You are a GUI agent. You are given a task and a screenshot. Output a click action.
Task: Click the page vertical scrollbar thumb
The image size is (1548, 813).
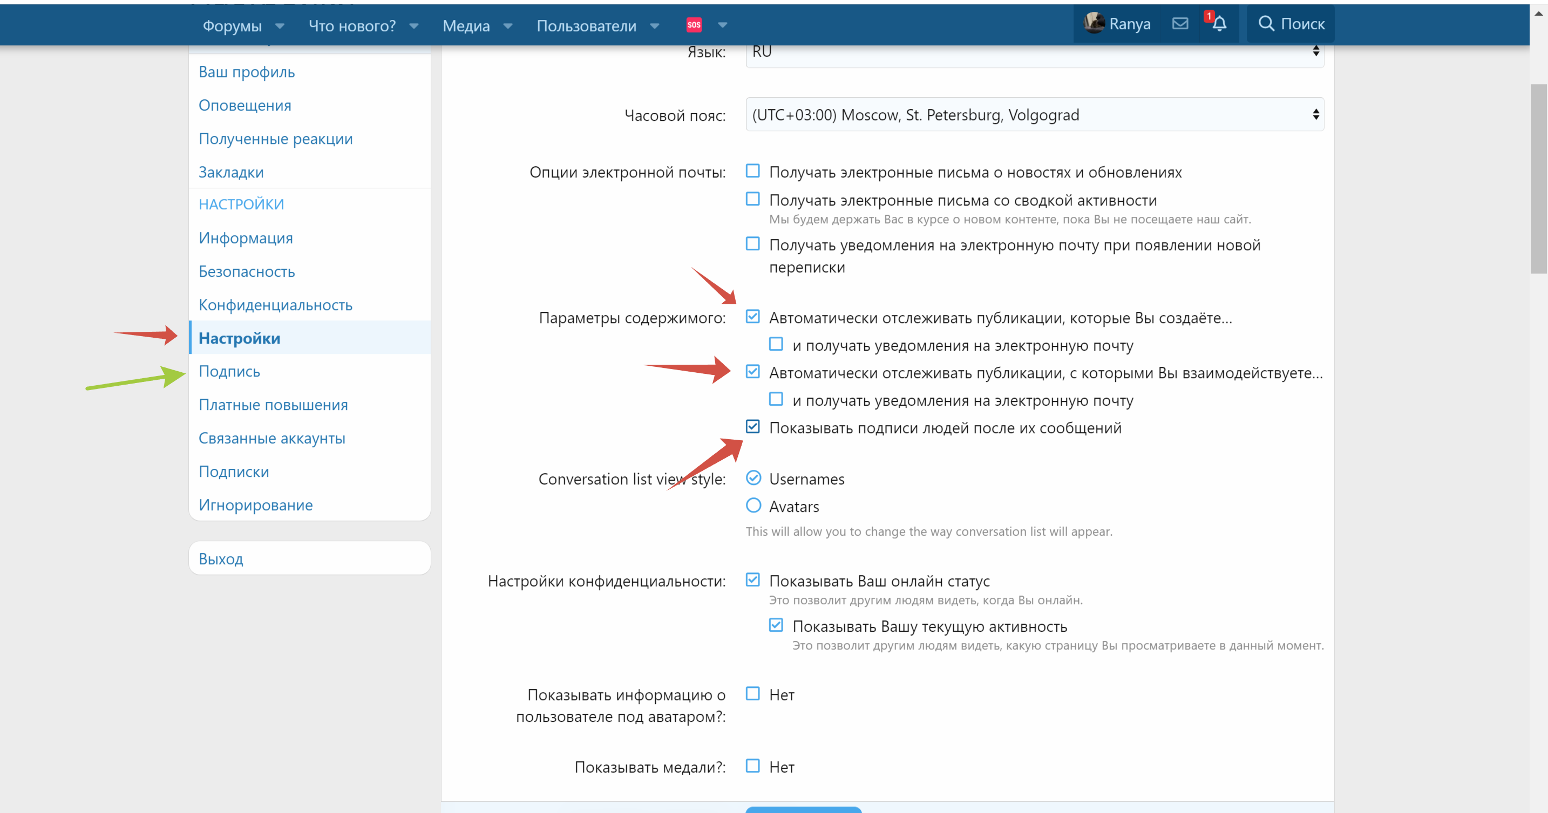click(1538, 179)
